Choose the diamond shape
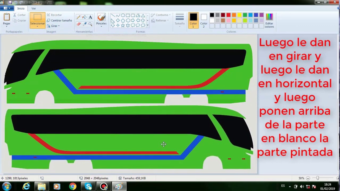The width and height of the screenshot is (340, 191). pos(118,20)
